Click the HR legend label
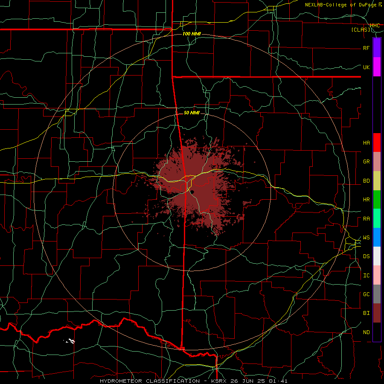 (367, 200)
